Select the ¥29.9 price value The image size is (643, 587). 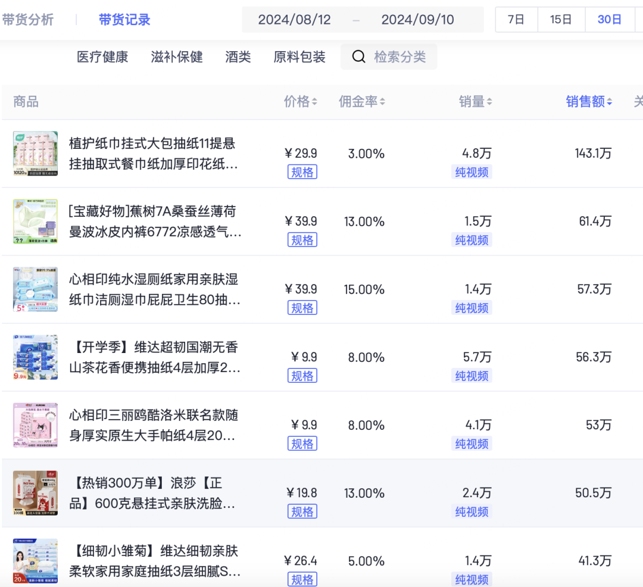(301, 154)
